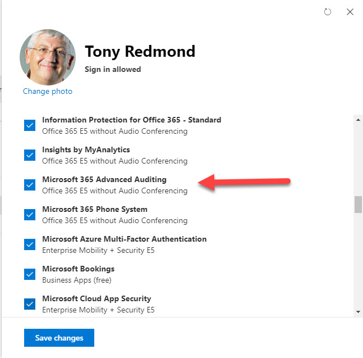Toggle Microsoft Cloud App Security checkbox

click(x=30, y=304)
